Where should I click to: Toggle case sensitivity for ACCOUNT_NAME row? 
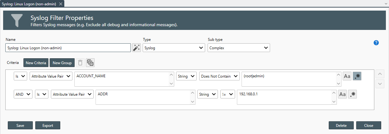pos(347,76)
